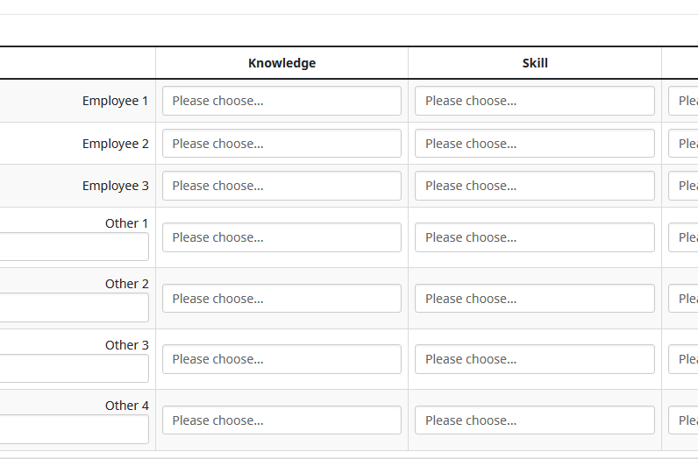698x459 pixels.
Task: Open Skill dropdown in Other 1 row
Action: 534,237
